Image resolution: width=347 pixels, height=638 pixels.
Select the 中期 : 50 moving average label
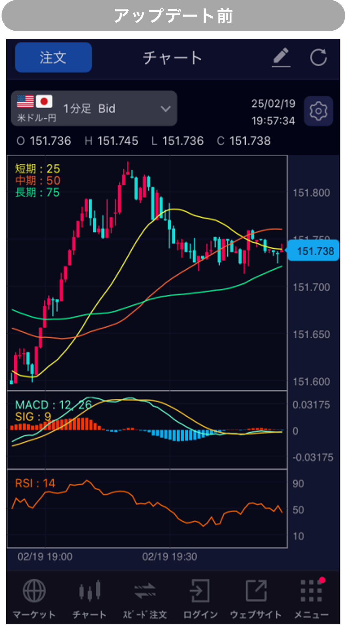[38, 180]
